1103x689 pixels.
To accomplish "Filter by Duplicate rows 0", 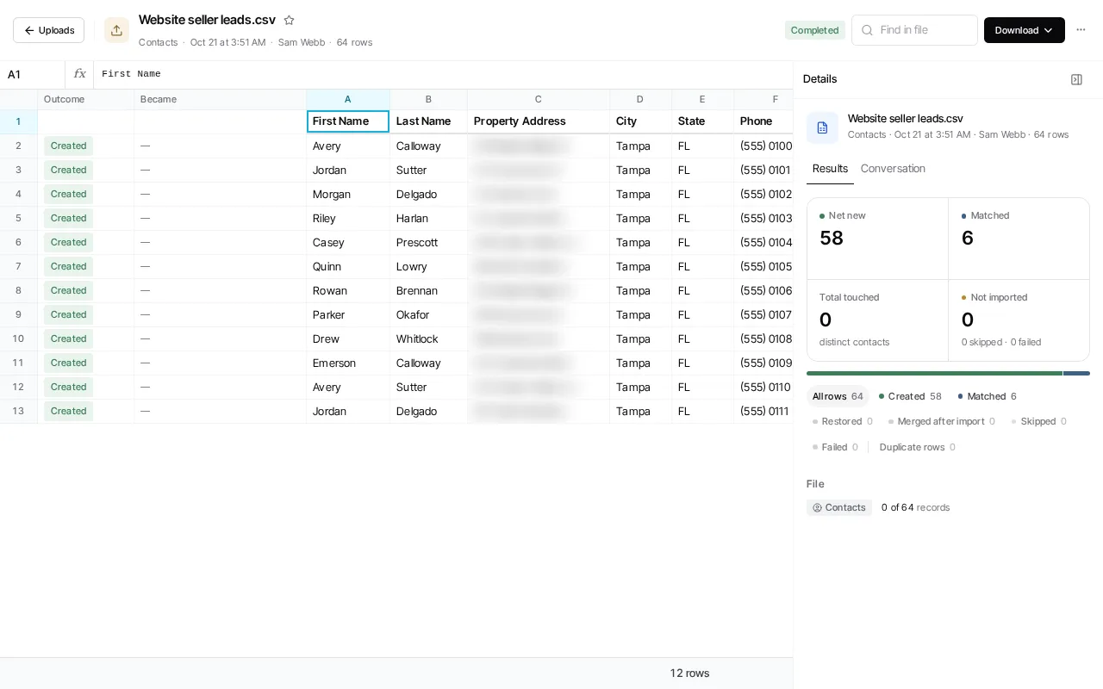I will click(x=917, y=447).
